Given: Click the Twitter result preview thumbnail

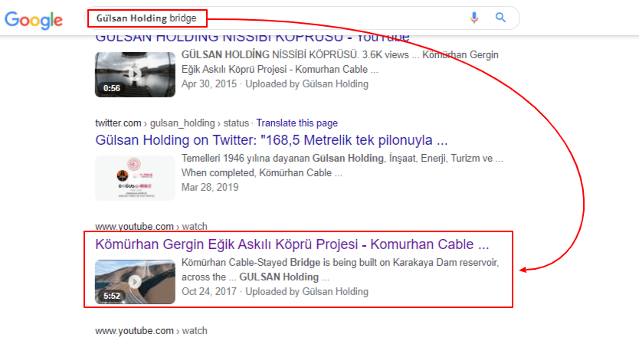Looking at the screenshot, I should point(135,178).
